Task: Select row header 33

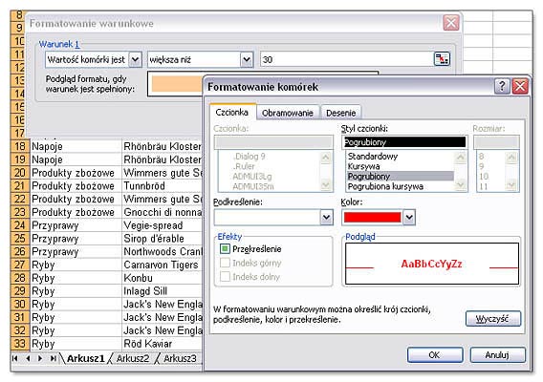Action: coord(20,344)
